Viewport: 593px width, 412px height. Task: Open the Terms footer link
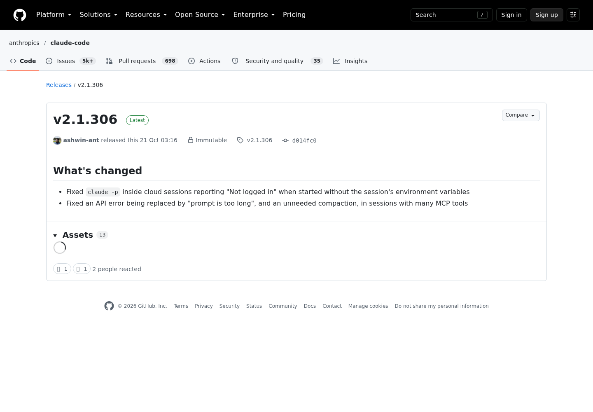pos(181,306)
